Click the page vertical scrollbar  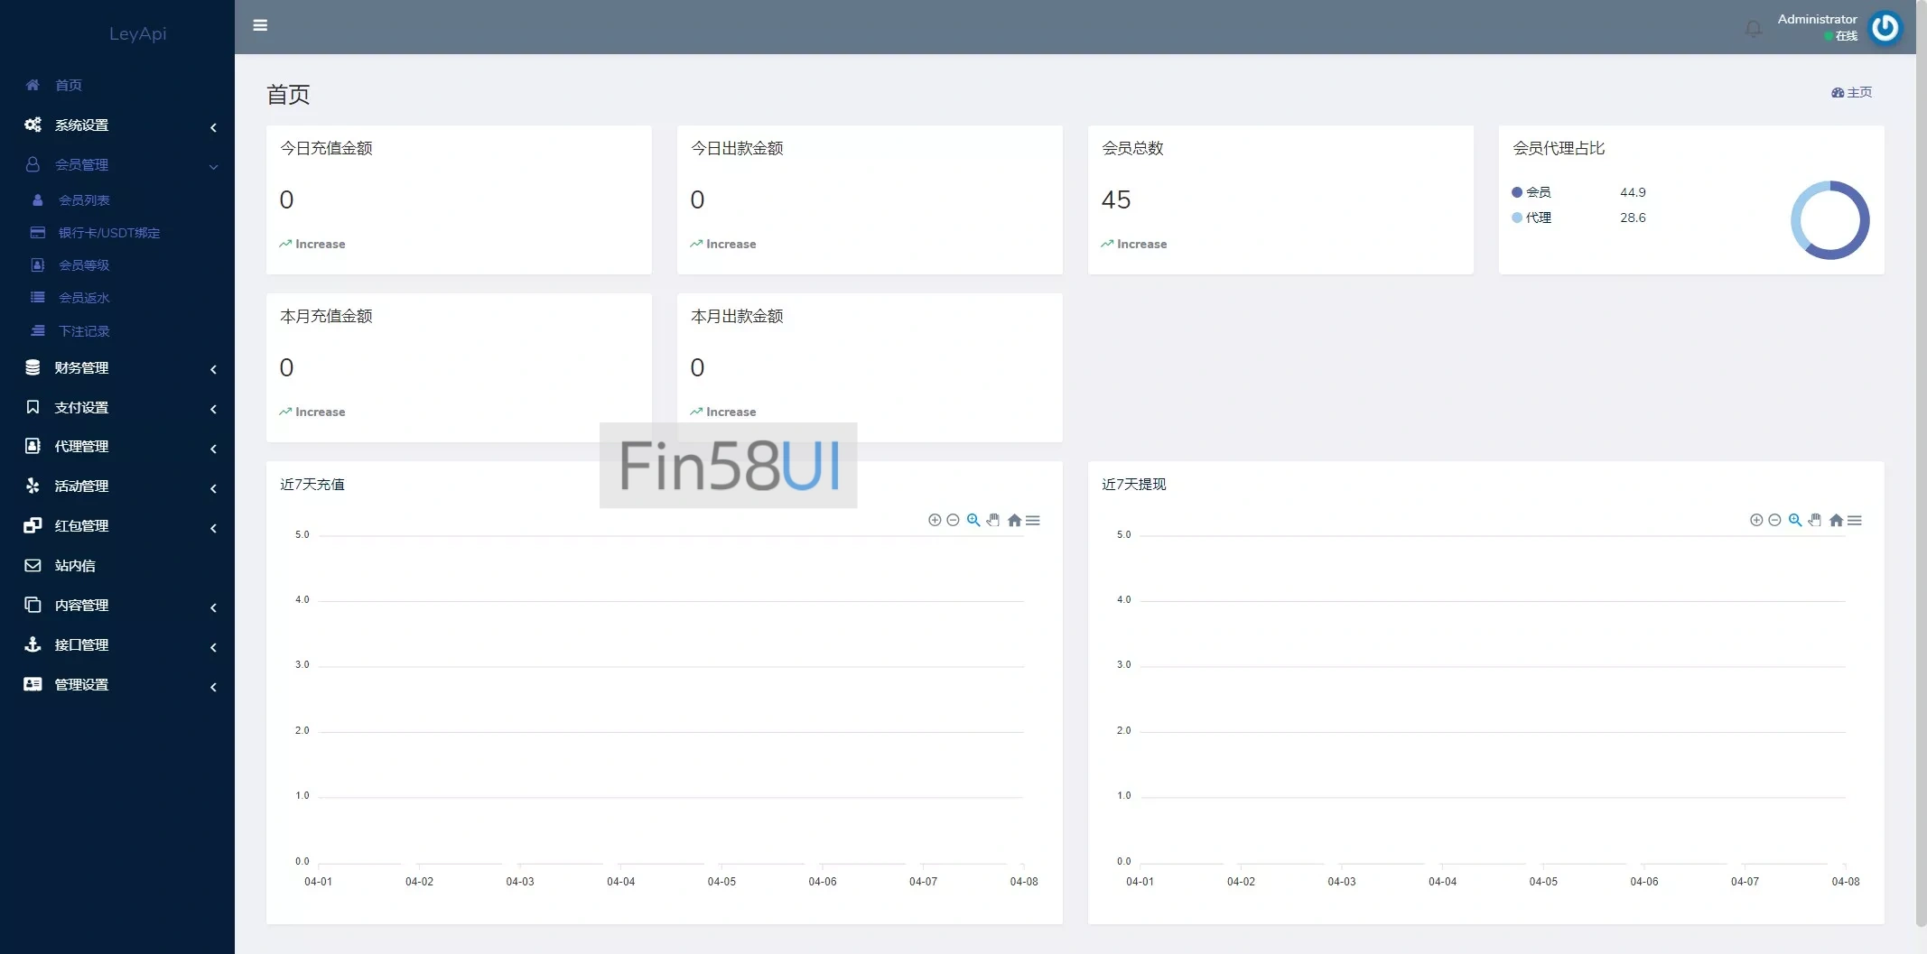[1921, 451]
